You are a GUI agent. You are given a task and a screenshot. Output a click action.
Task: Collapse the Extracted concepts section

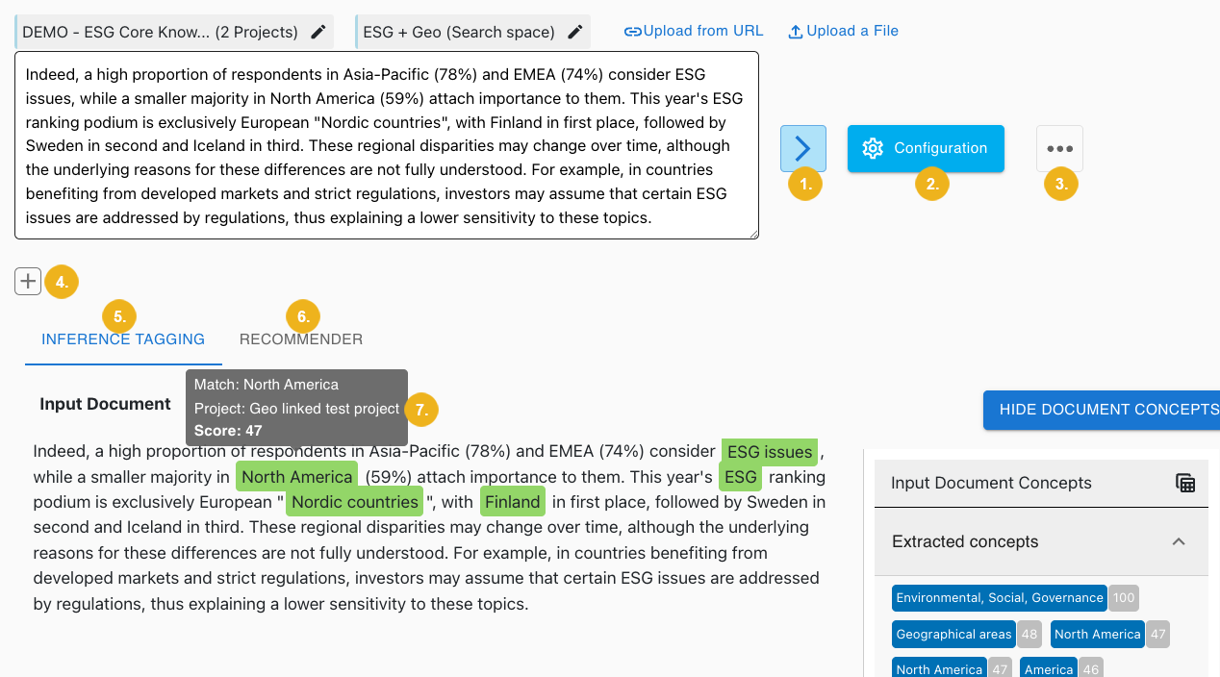click(1179, 541)
